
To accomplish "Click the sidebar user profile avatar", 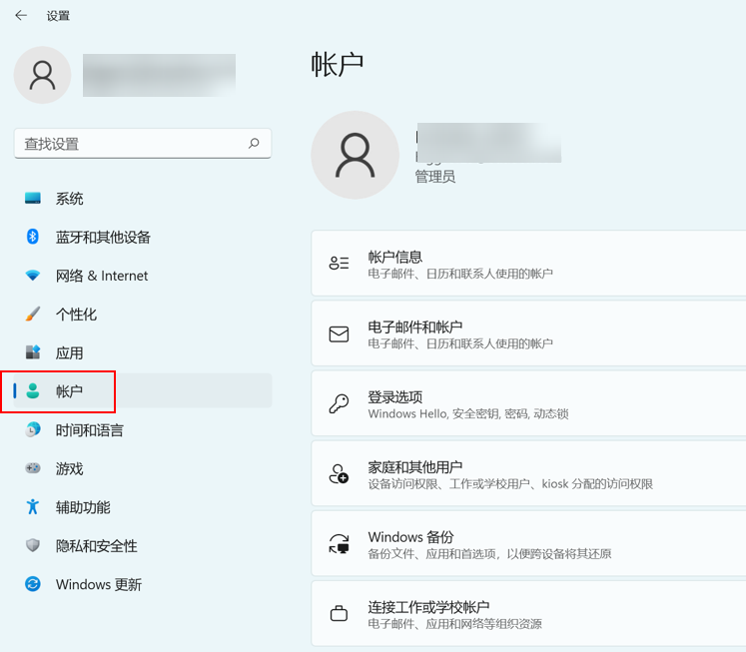I will pos(42,75).
